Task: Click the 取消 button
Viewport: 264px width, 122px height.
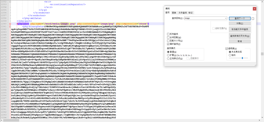Action: (x=240, y=41)
